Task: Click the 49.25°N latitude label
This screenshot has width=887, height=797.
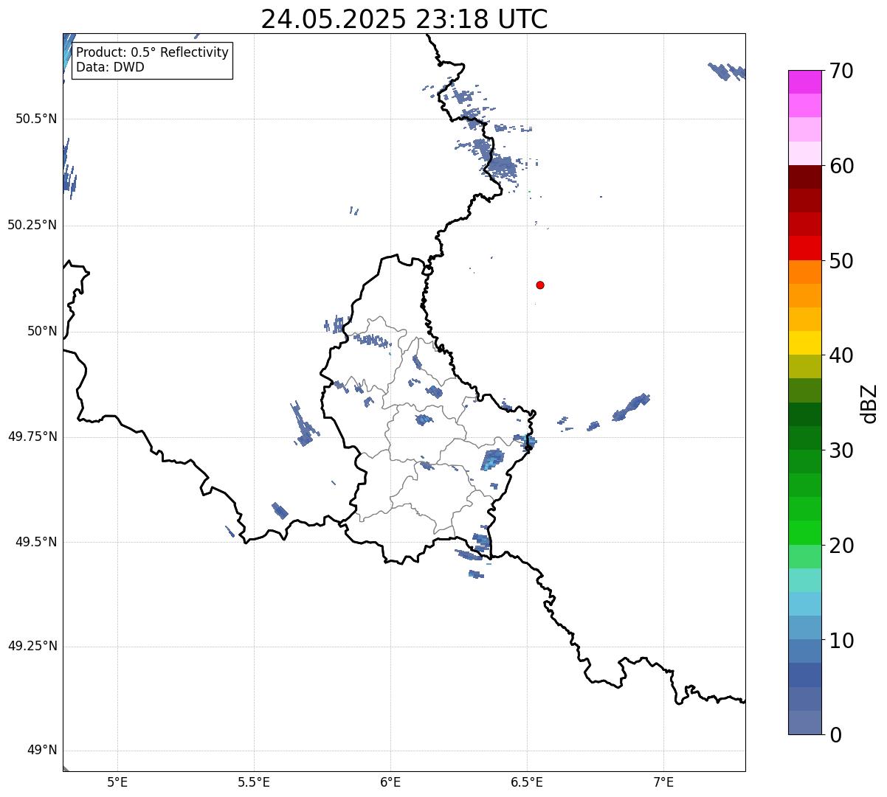Action: (32, 647)
